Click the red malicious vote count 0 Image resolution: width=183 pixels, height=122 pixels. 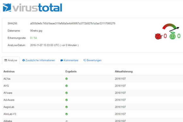tap(165, 36)
